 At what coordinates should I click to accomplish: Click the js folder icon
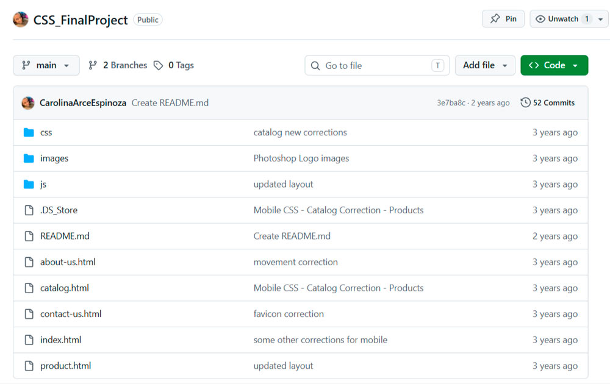[29, 184]
